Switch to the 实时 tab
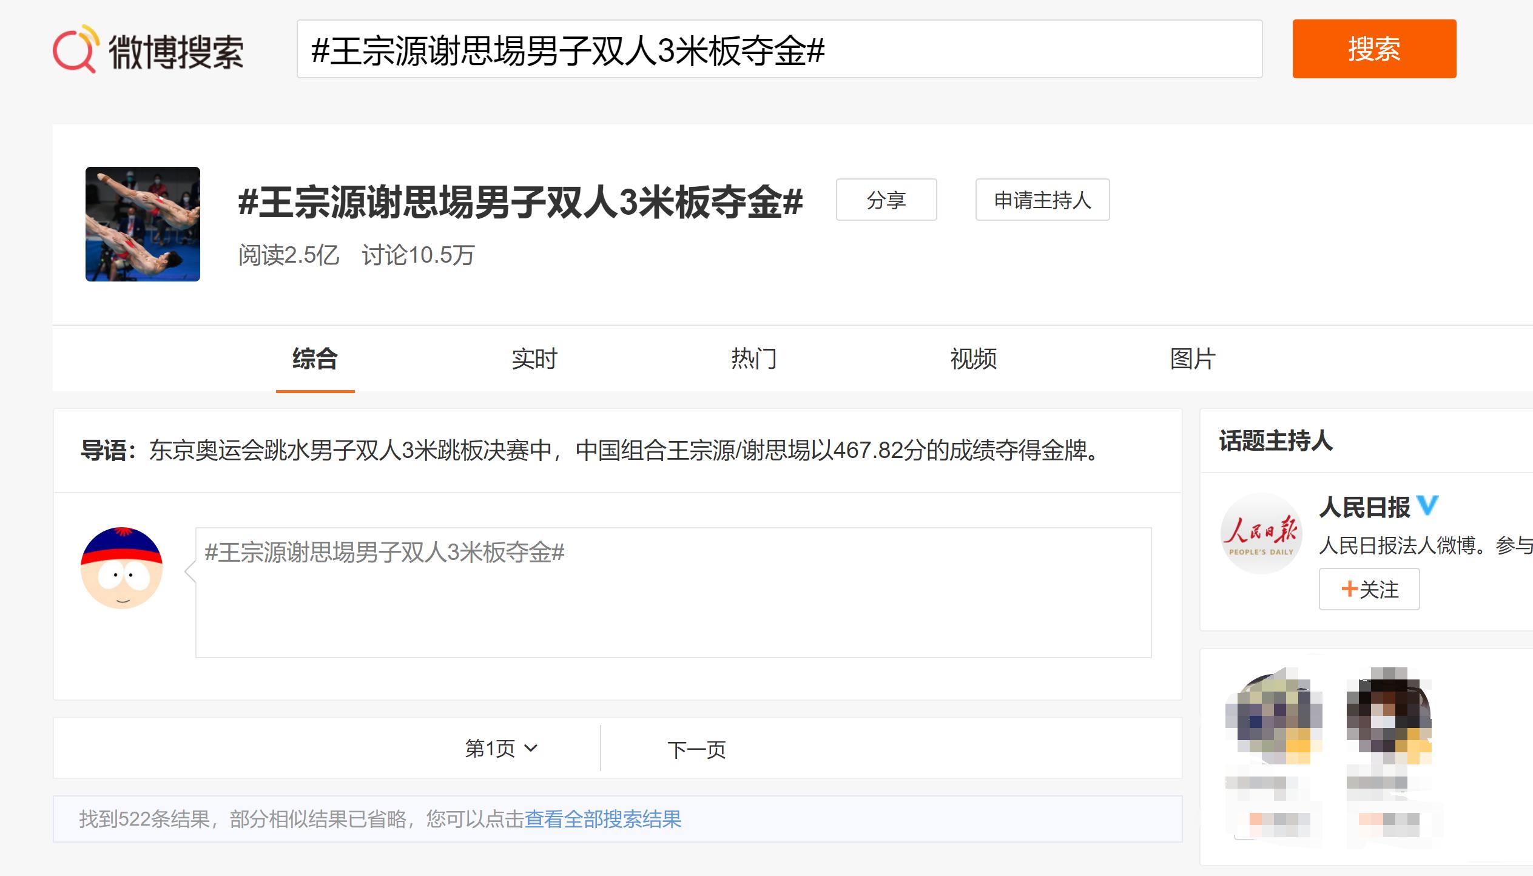The height and width of the screenshot is (876, 1533). [534, 359]
